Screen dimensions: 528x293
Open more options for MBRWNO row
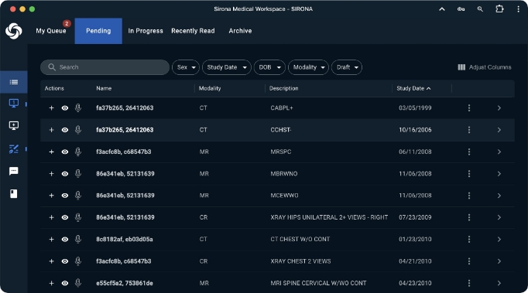469,174
